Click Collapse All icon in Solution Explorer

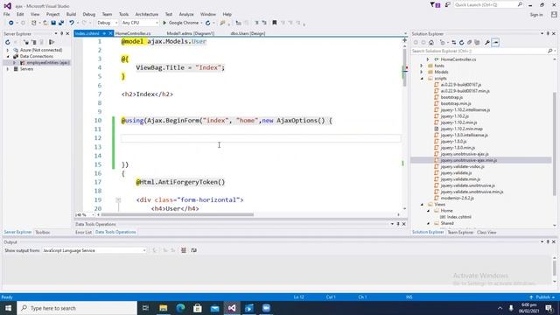[469, 43]
